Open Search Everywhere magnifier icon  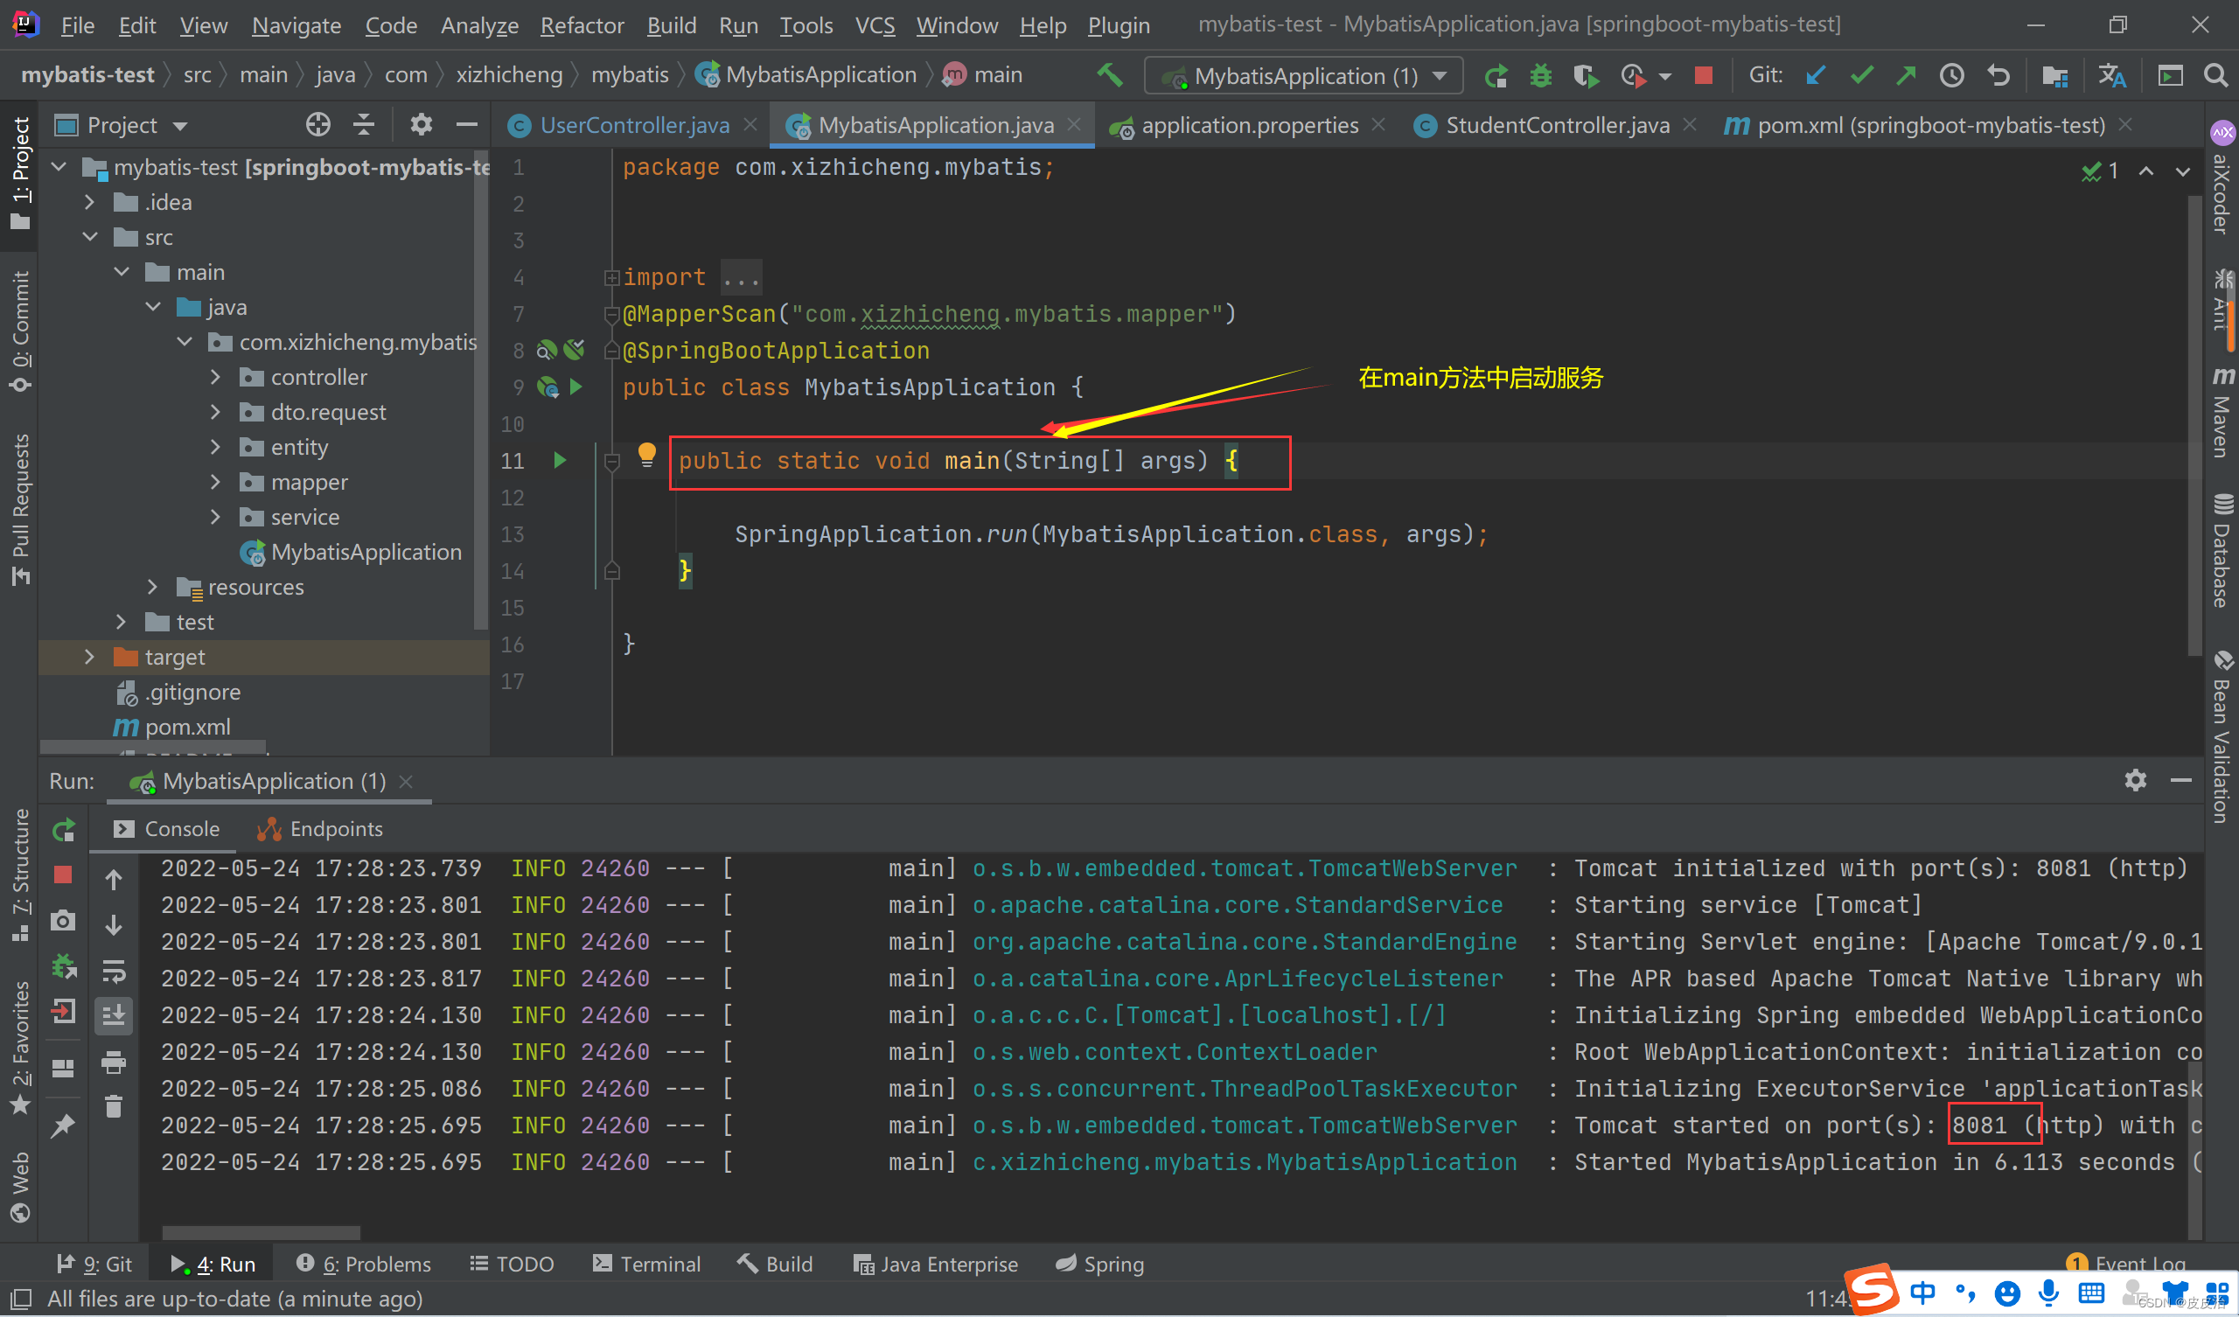coord(2216,75)
